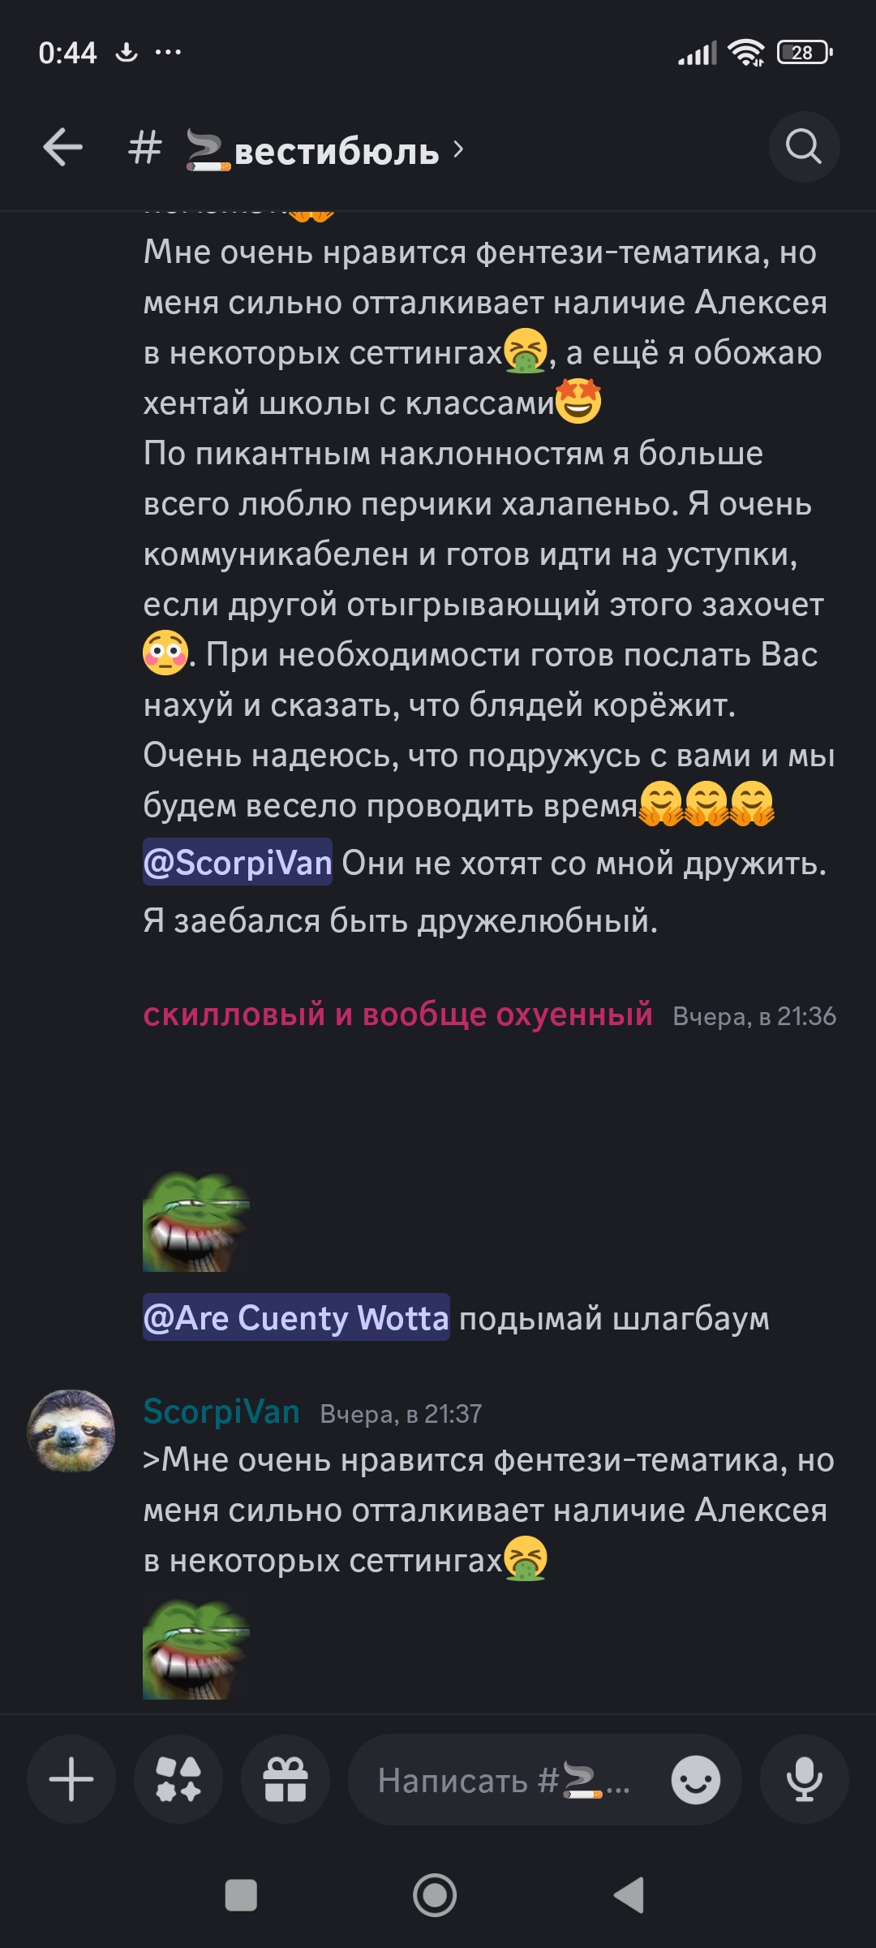Open the скилловый и вообще охуенный username
Screen dimensions: 876x1948
397,1015
